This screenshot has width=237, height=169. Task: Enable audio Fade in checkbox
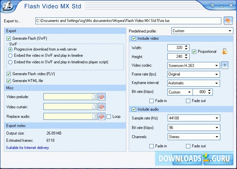(x=151, y=146)
